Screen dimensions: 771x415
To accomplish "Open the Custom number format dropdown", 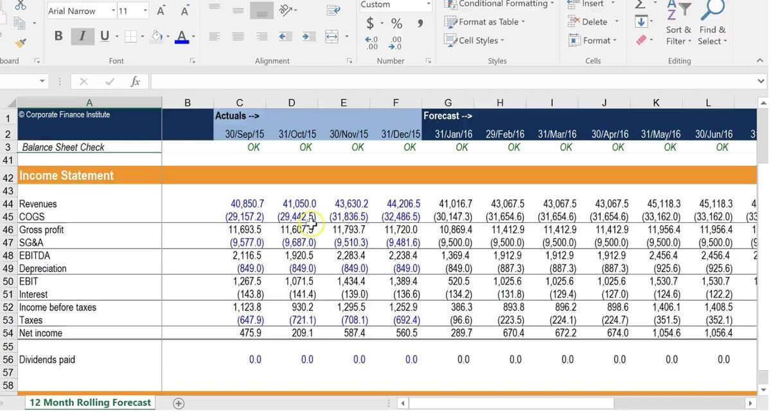I will point(429,4).
